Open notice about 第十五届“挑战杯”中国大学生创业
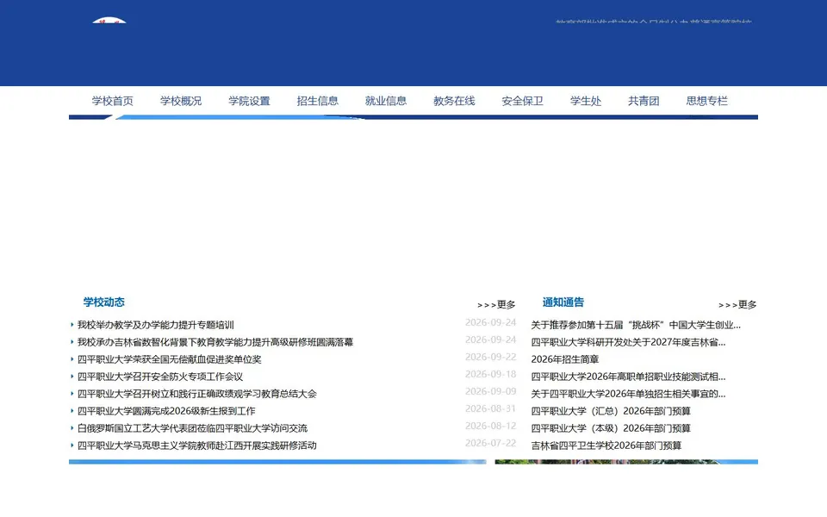This screenshot has height=517, width=827. [x=636, y=325]
